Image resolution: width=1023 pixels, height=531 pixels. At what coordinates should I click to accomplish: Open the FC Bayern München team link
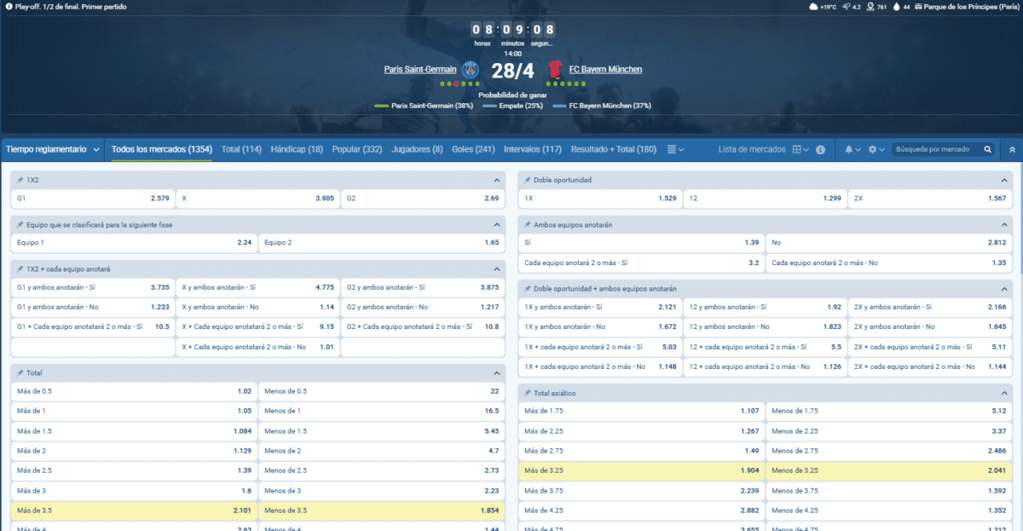point(605,69)
